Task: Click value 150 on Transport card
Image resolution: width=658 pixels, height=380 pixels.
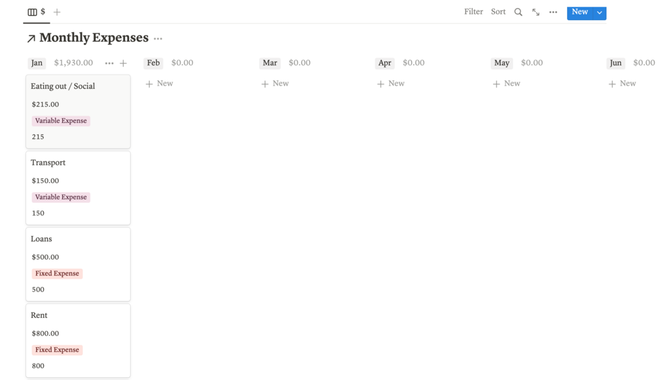Action: 38,213
